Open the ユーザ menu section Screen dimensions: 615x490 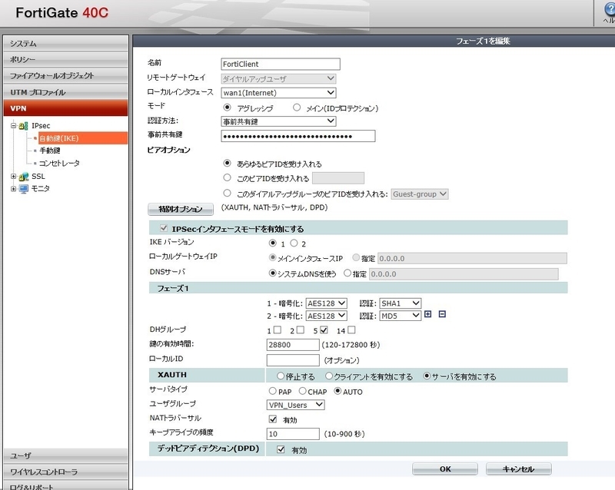(x=65, y=455)
